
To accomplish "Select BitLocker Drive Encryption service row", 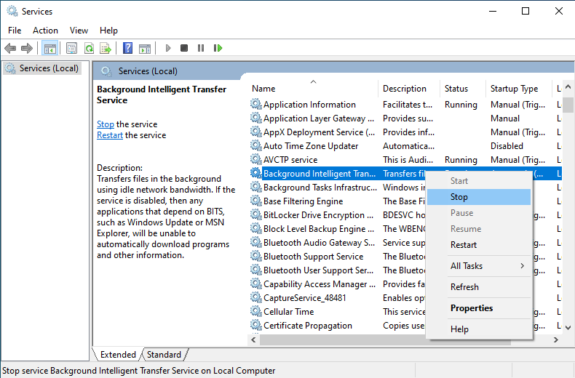I will 338,215.
